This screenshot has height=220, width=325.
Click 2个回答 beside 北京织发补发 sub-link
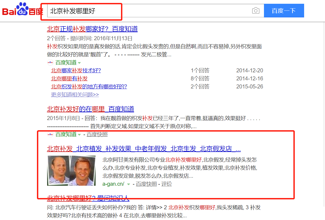click(x=200, y=87)
